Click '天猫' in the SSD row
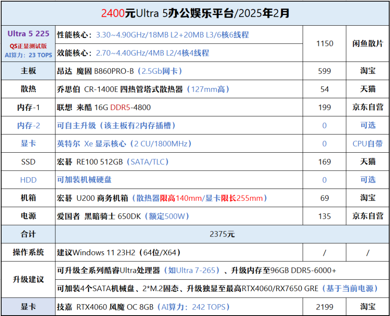The width and height of the screenshot is (390, 316). (368, 162)
